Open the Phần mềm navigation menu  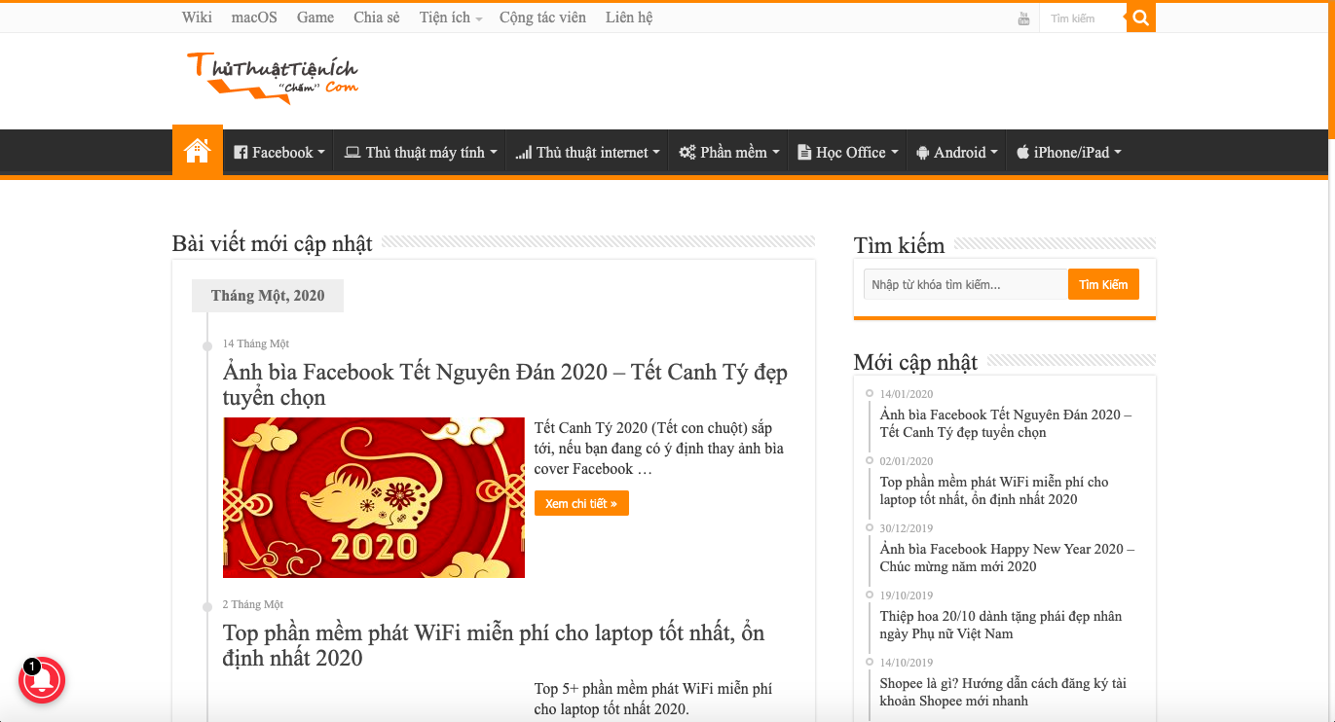[729, 152]
